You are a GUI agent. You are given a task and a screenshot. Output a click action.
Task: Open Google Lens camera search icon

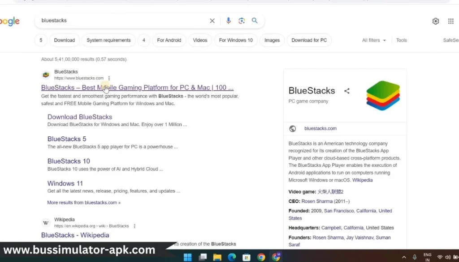242,21
